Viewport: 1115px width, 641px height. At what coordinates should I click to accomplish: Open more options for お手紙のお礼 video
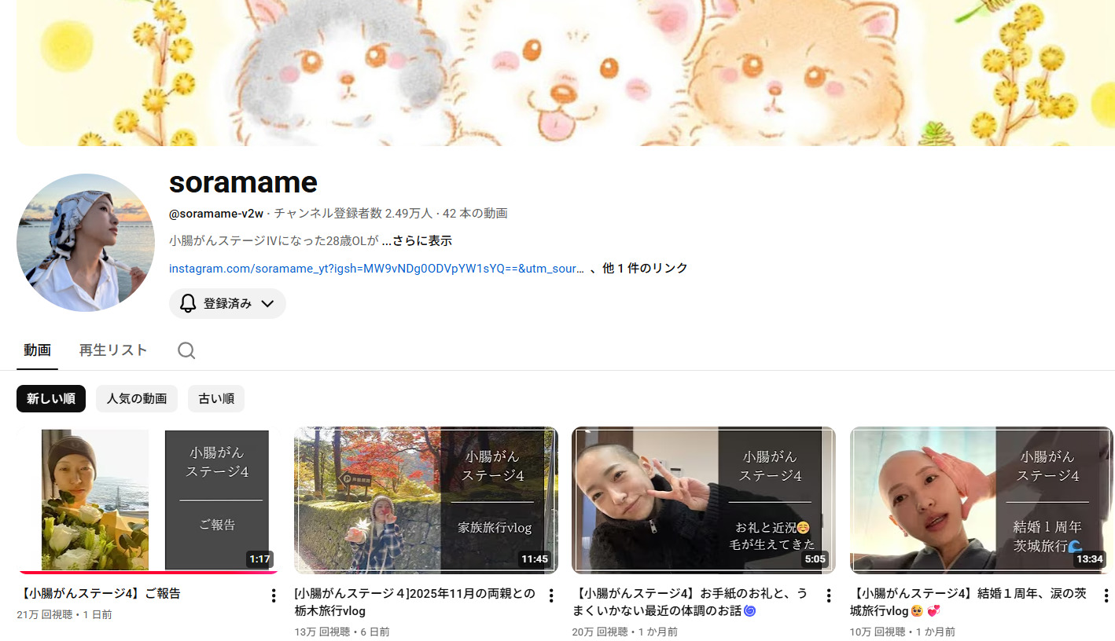tap(829, 595)
